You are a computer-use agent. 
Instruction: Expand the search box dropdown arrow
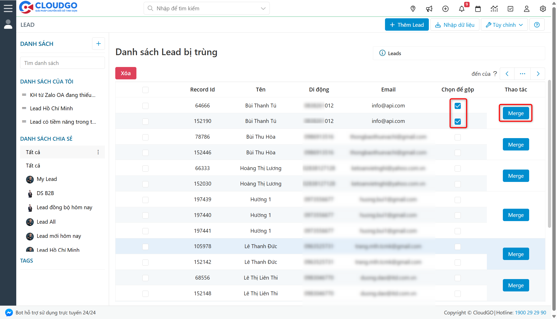click(263, 9)
